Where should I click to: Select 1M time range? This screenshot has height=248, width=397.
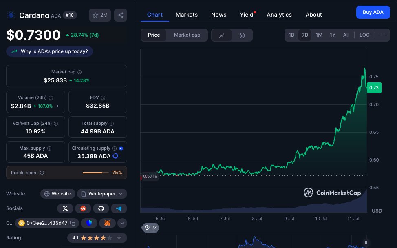319,35
